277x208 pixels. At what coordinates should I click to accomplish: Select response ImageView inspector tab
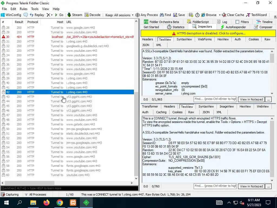pos(227,106)
